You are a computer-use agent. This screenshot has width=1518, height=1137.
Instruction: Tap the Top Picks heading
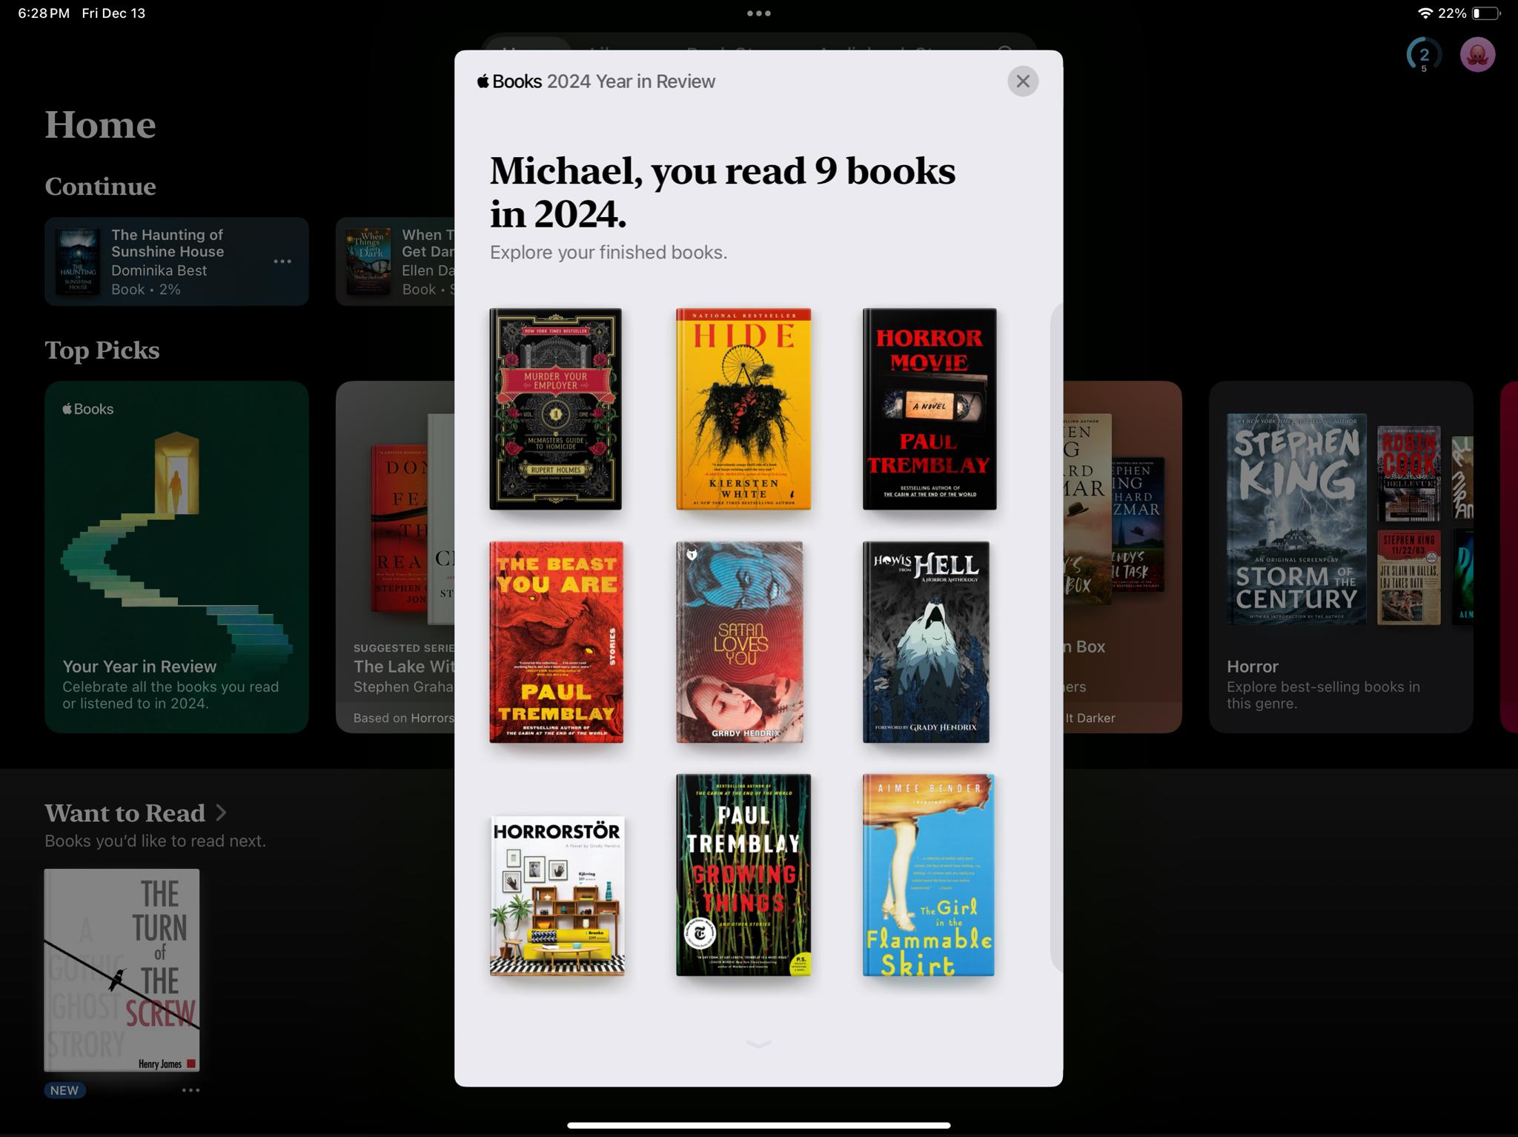(102, 350)
